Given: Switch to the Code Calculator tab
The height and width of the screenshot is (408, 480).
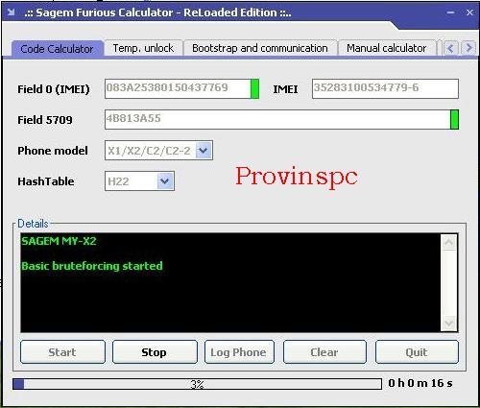Looking at the screenshot, I should click(x=57, y=49).
